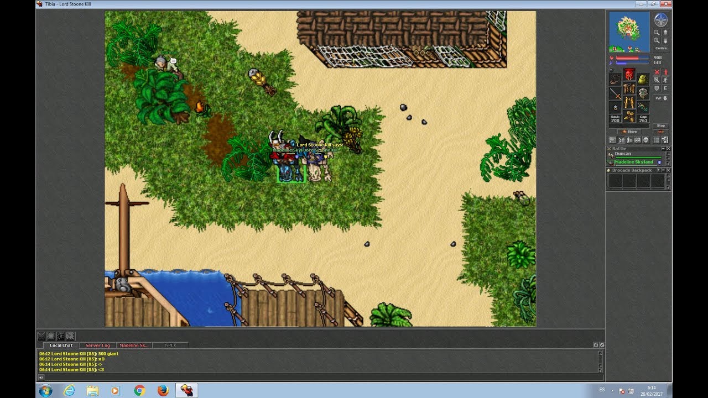Click the chat ignore list icon

click(x=602, y=345)
